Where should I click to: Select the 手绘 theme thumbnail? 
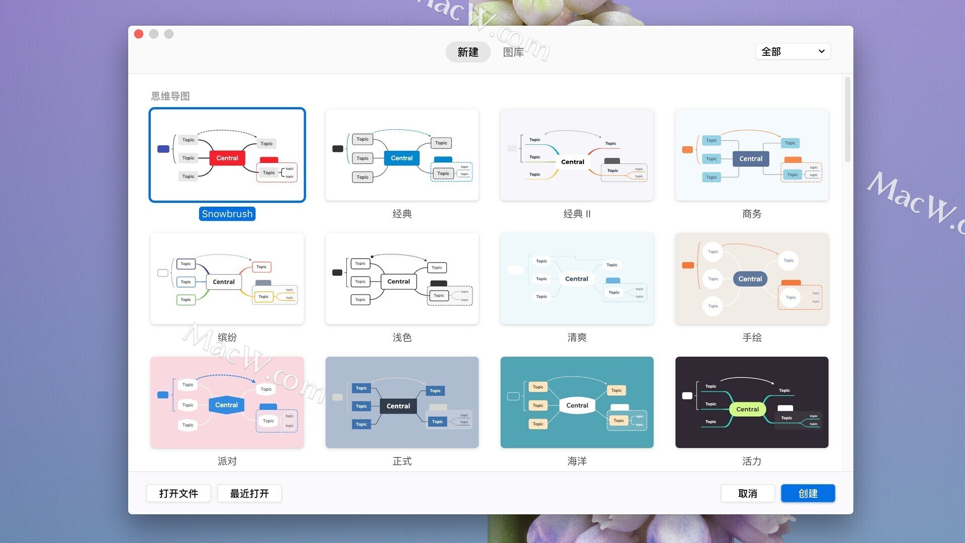click(752, 279)
